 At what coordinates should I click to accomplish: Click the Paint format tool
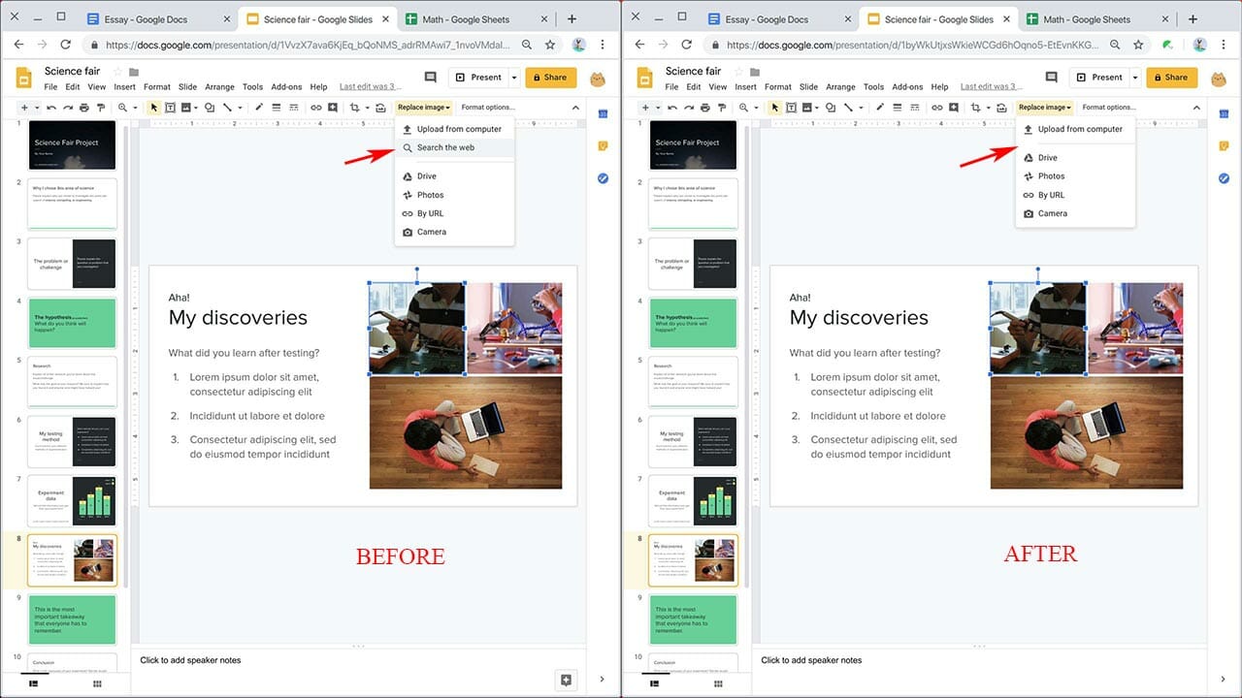pos(101,107)
